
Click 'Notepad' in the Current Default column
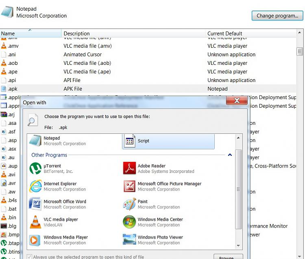pos(218,89)
